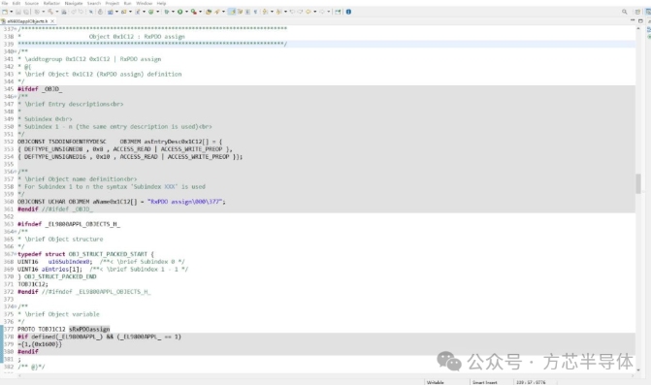The height and width of the screenshot is (385, 651).
Task: Open the External Tools dropdown arrow
Action: (x=200, y=12)
